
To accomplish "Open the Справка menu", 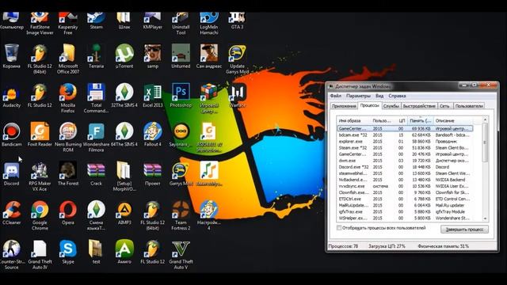I will 397,96.
